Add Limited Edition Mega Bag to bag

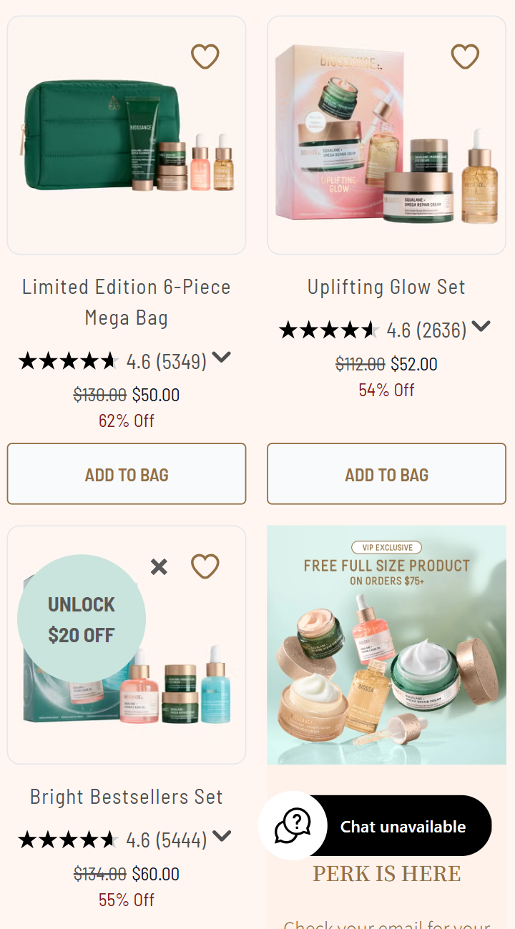pos(127,474)
